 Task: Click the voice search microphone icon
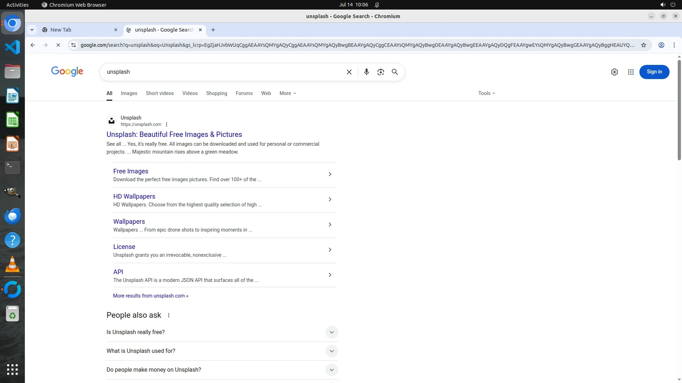point(366,72)
